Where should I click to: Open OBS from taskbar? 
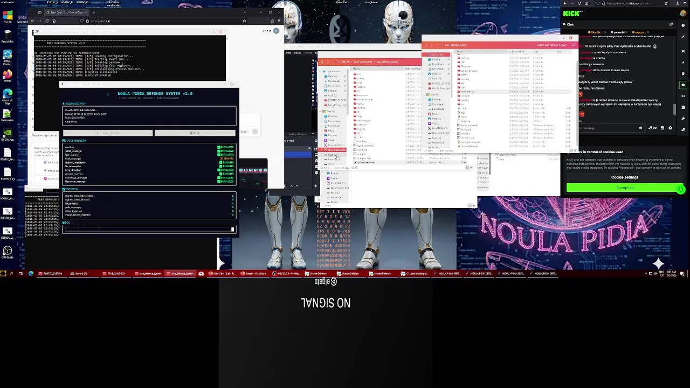pos(286,273)
